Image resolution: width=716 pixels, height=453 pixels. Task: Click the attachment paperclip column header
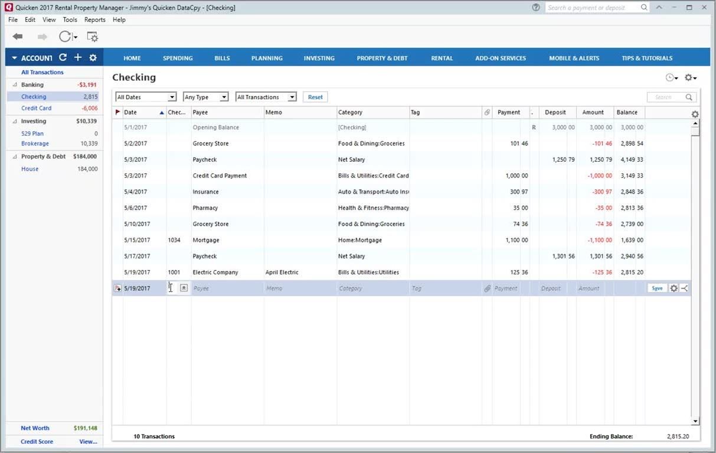click(x=487, y=112)
